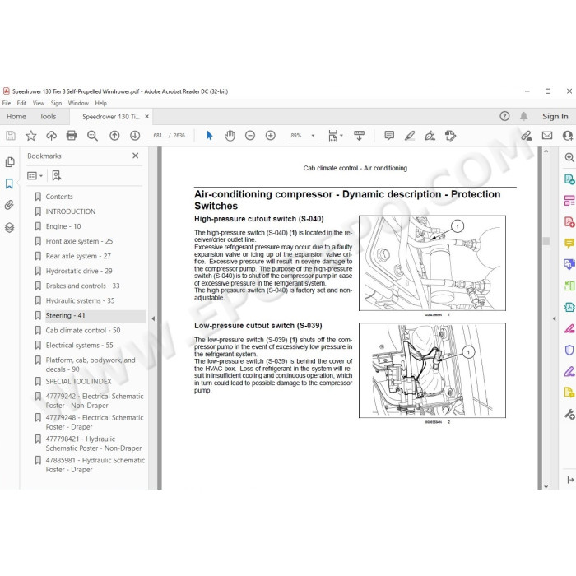The width and height of the screenshot is (576, 576).
Task: Open bookmark options dropdown
Action: click(x=35, y=176)
